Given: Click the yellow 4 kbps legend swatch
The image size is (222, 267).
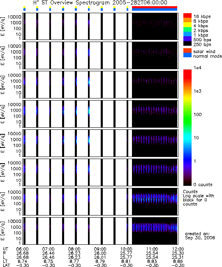Looking at the screenshot, I should pos(187,25).
